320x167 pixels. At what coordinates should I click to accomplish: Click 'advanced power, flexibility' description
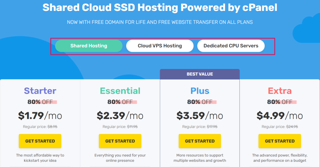[x=280, y=158]
